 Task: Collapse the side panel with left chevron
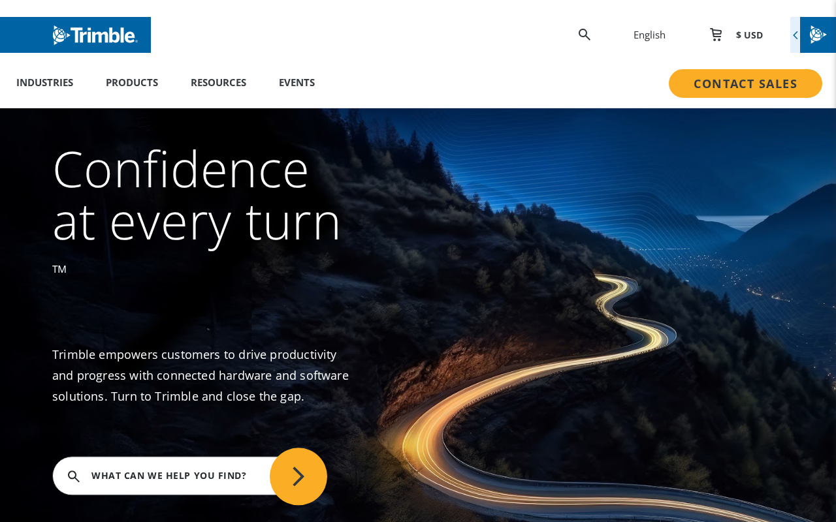click(x=795, y=35)
